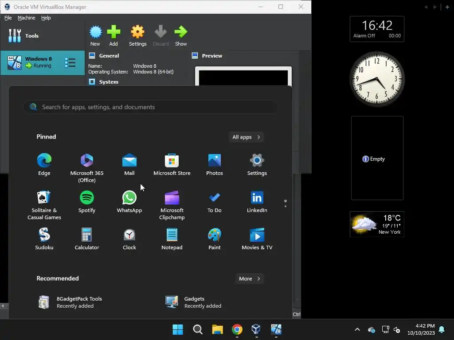Open network tray icon
The height and width of the screenshot is (340, 454).
385,329
